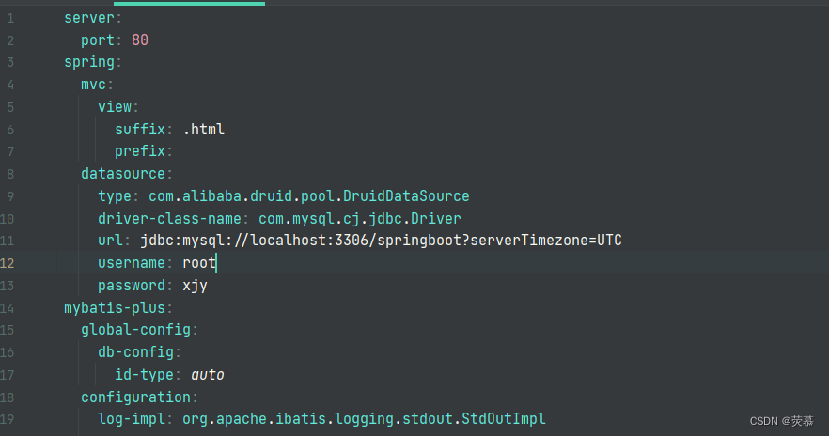The height and width of the screenshot is (436, 829).
Task: Click the 'root' username value
Action: click(199, 263)
